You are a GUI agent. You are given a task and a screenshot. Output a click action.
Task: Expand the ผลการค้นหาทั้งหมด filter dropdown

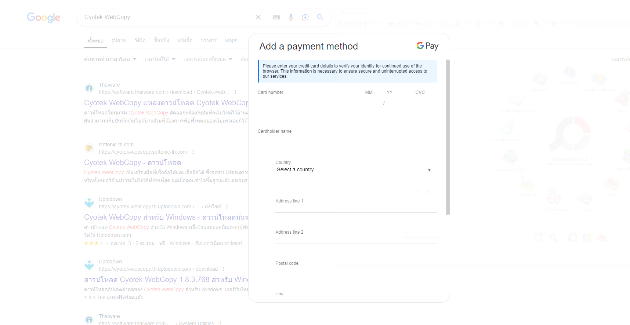click(208, 59)
